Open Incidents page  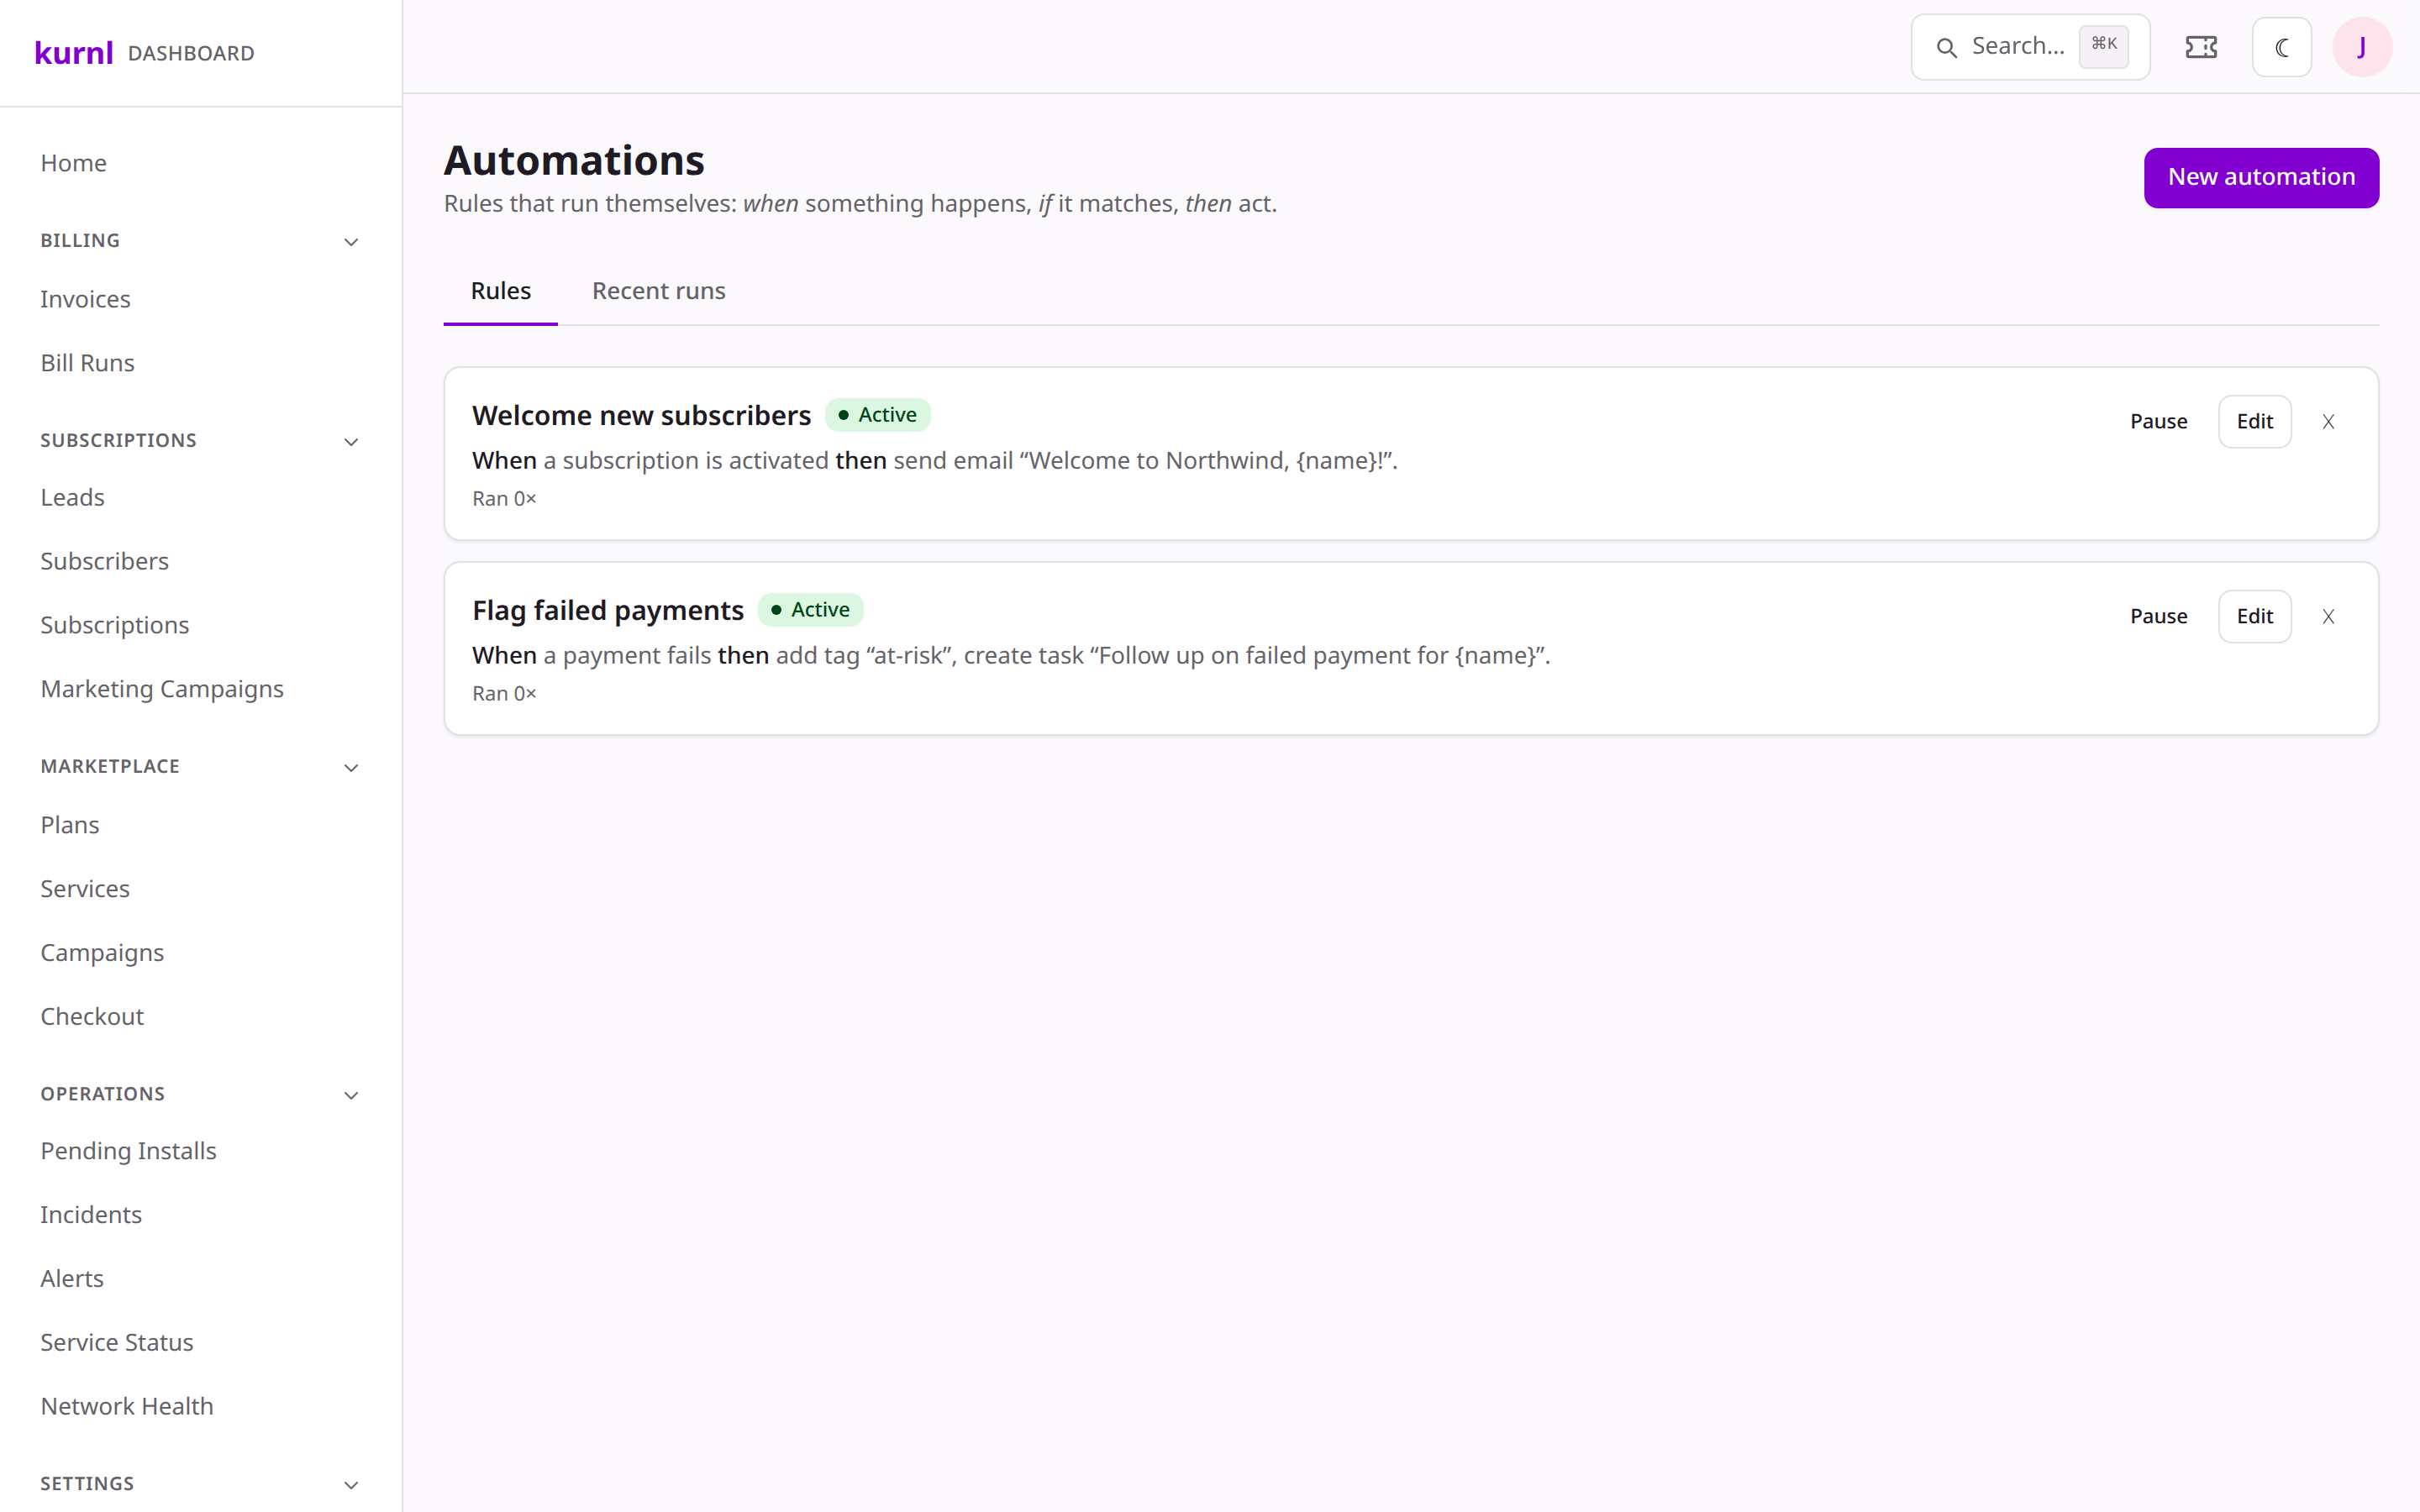[x=91, y=1215]
